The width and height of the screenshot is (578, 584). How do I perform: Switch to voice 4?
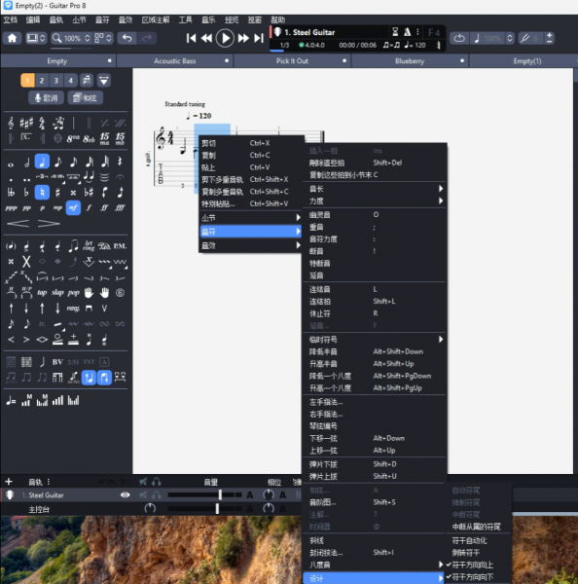point(70,80)
